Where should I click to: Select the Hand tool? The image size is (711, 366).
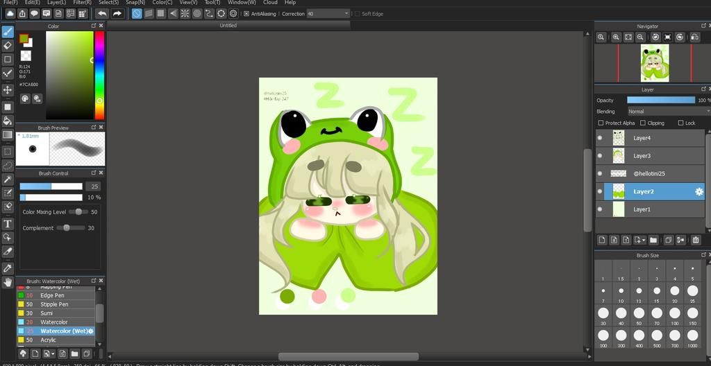pyautogui.click(x=7, y=282)
